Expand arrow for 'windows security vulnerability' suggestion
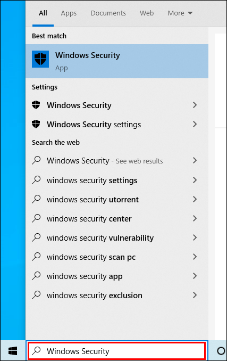The height and width of the screenshot is (361, 227). [x=195, y=237]
